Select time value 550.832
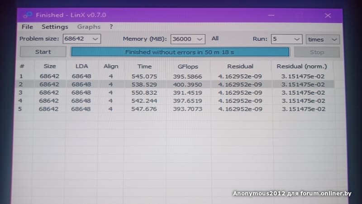 click(144, 93)
